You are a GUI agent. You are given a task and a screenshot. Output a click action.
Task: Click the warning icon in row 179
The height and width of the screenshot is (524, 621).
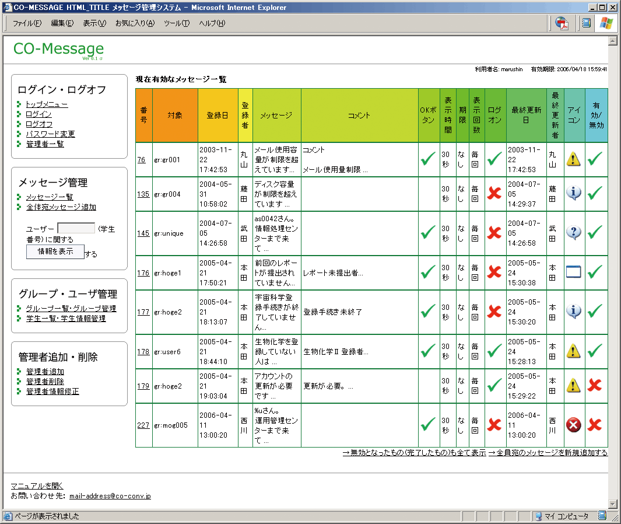tap(574, 385)
